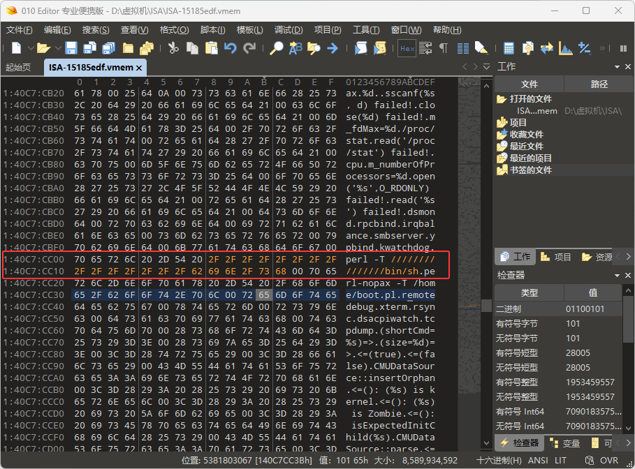Click the Save file toolbar icon
Image resolution: width=635 pixels, height=469 pixels.
click(x=71, y=48)
